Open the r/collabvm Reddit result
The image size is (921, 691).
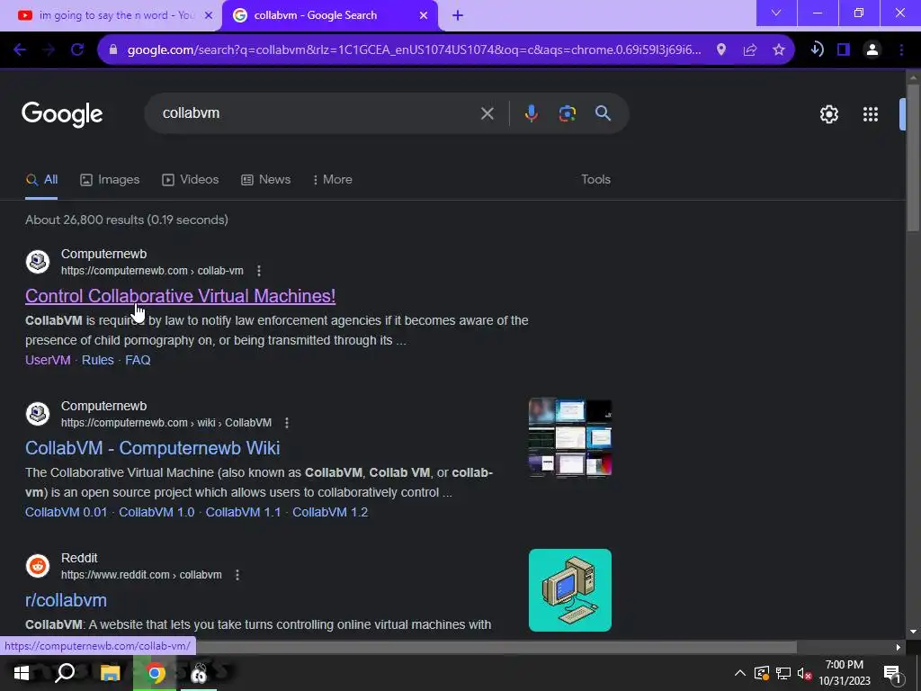pos(66,600)
